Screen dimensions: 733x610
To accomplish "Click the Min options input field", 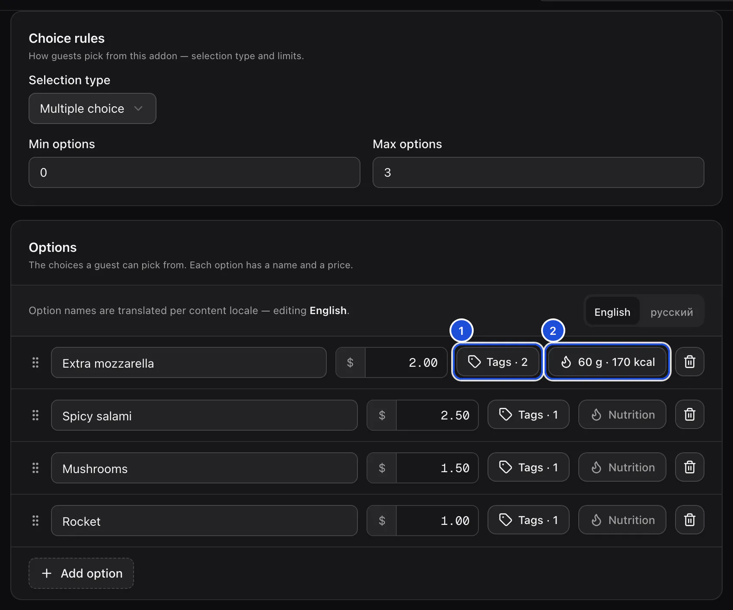I will pos(194,172).
